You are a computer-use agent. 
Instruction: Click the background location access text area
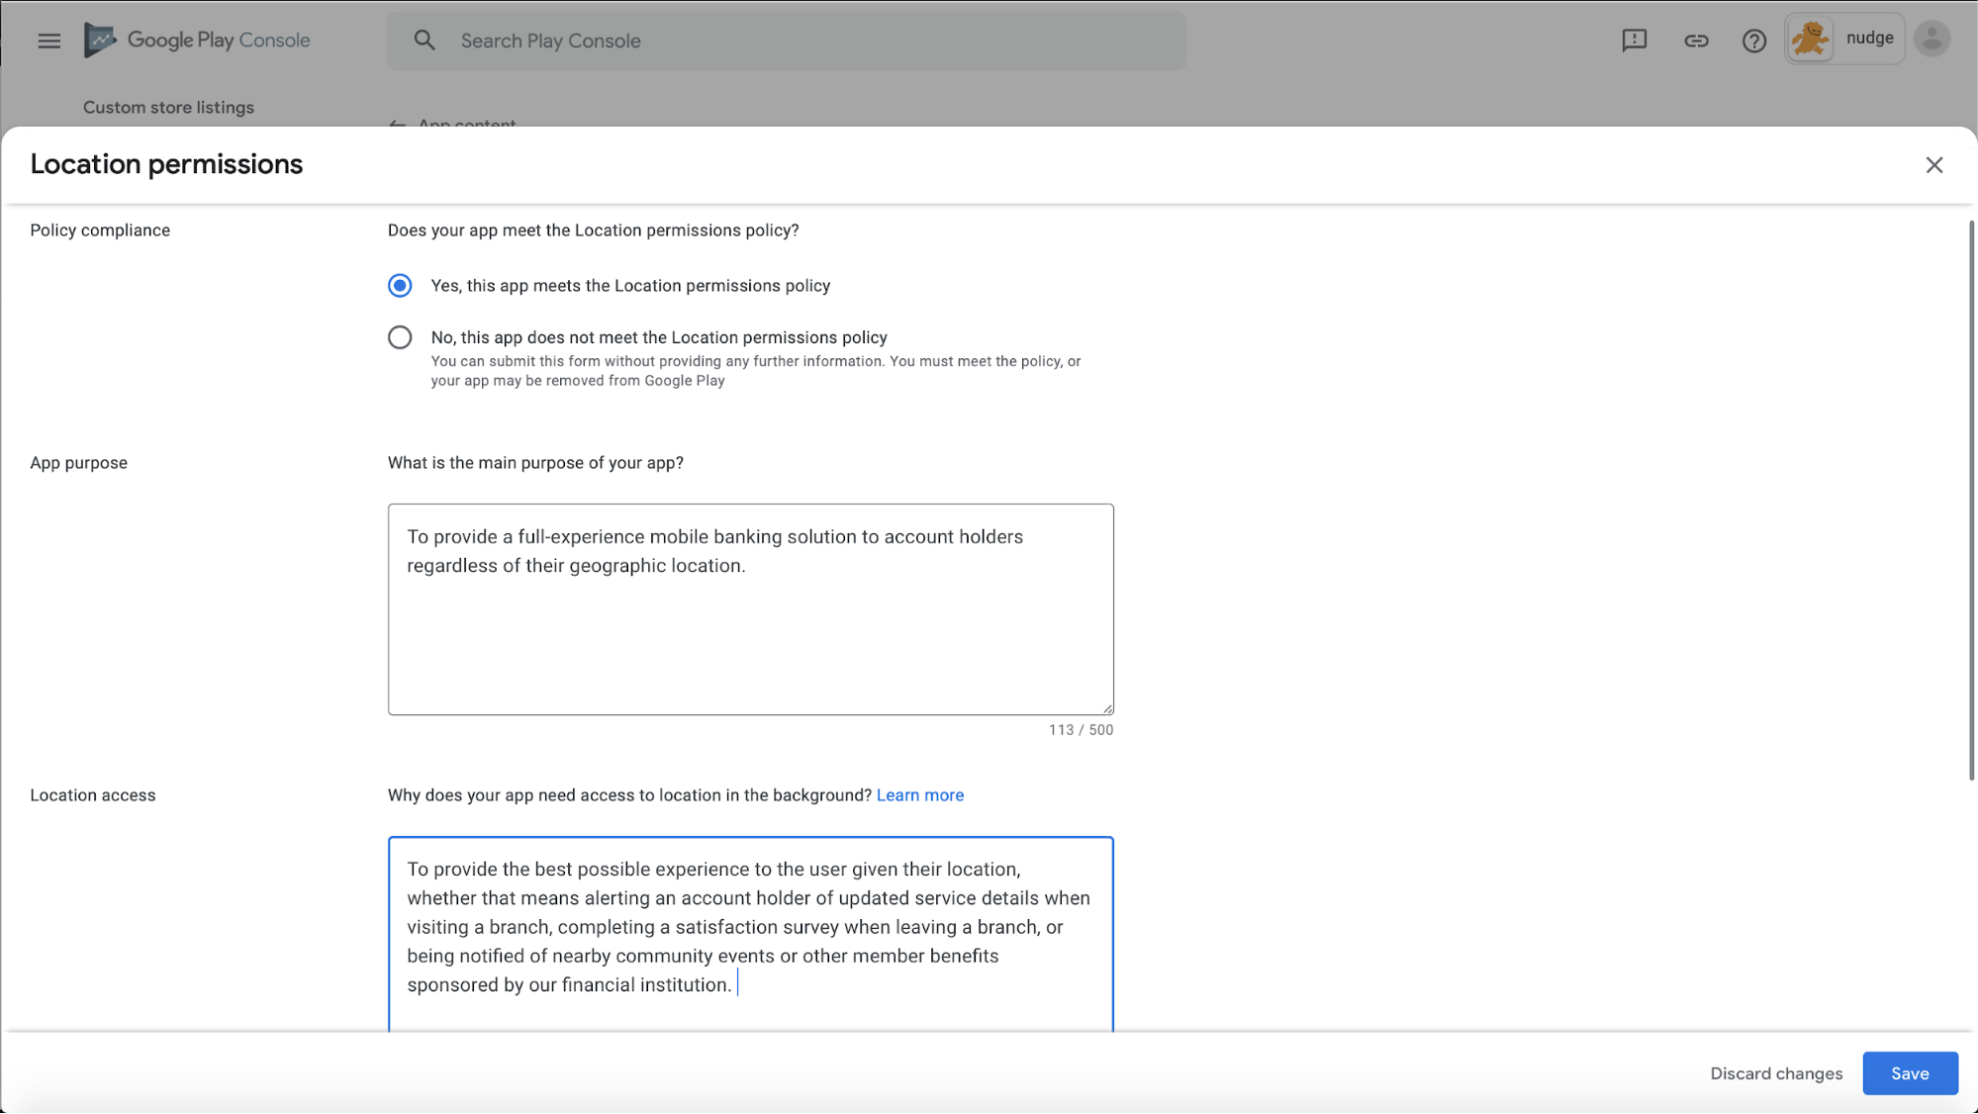[750, 930]
